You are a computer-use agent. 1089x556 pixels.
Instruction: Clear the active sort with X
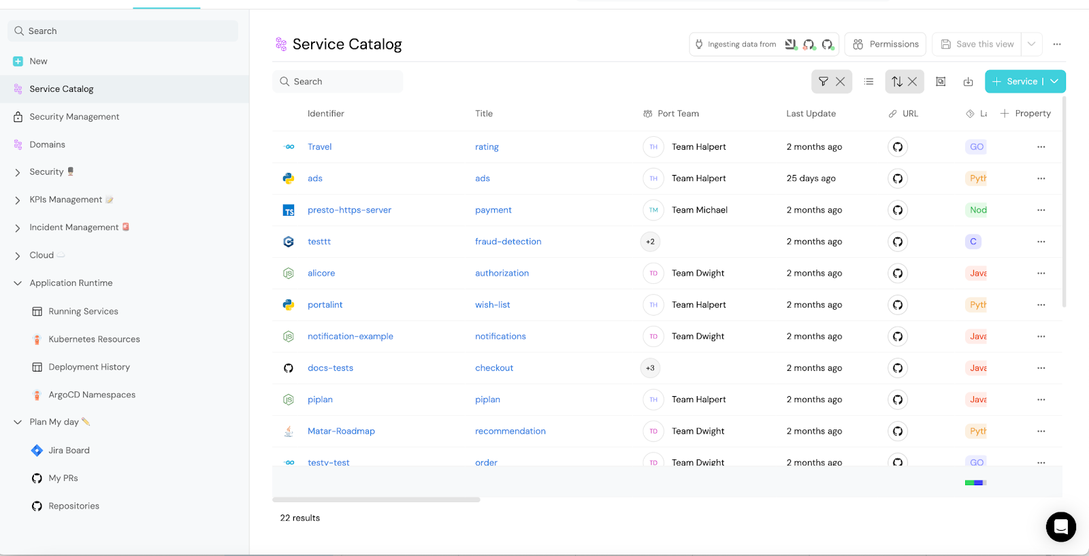click(913, 82)
